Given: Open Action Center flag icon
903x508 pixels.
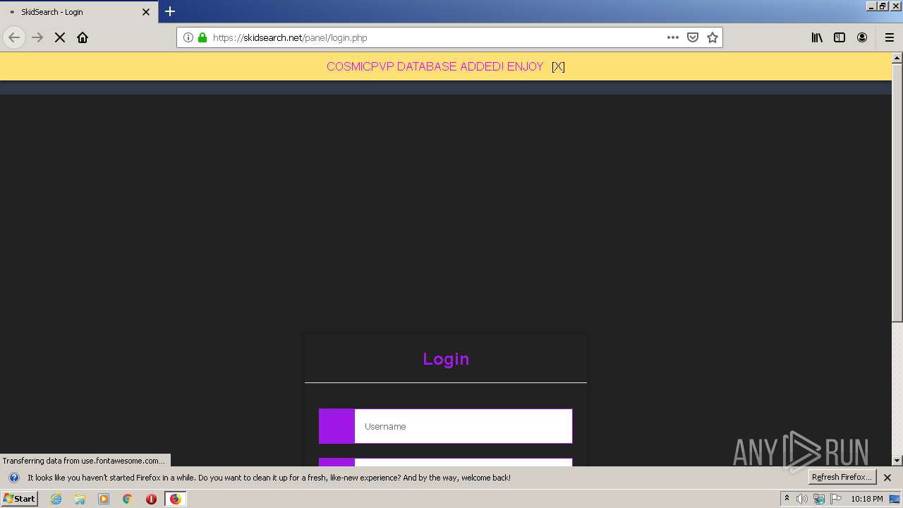Looking at the screenshot, I should (836, 499).
